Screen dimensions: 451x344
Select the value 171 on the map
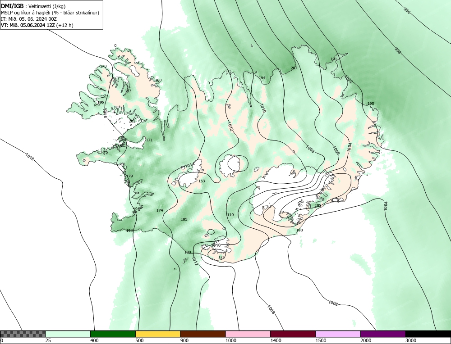point(149,140)
